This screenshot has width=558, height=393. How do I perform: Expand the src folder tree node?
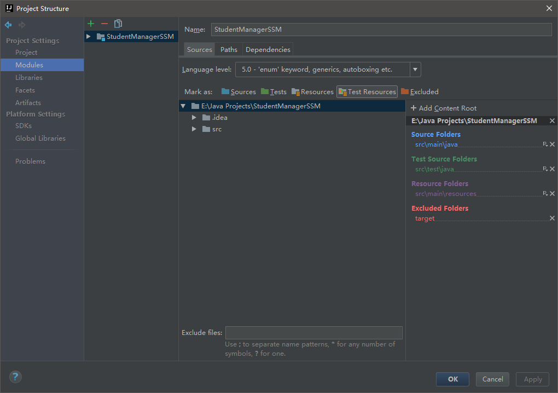[194, 129]
